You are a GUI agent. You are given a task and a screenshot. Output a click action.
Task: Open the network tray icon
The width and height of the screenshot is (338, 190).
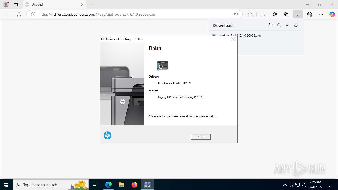point(298,185)
